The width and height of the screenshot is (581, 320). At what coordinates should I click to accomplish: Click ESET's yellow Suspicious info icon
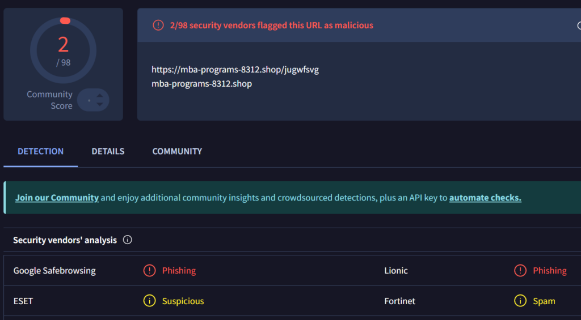click(x=149, y=301)
